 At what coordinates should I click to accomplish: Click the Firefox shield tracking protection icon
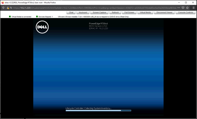click(x=3, y=8)
